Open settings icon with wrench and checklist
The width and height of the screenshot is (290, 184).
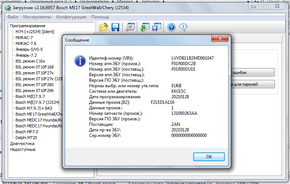pos(130,27)
